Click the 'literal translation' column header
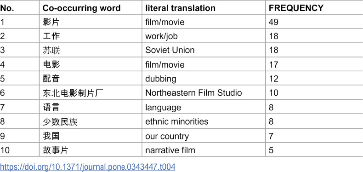The height and width of the screenshot is (172, 363). tap(180, 8)
